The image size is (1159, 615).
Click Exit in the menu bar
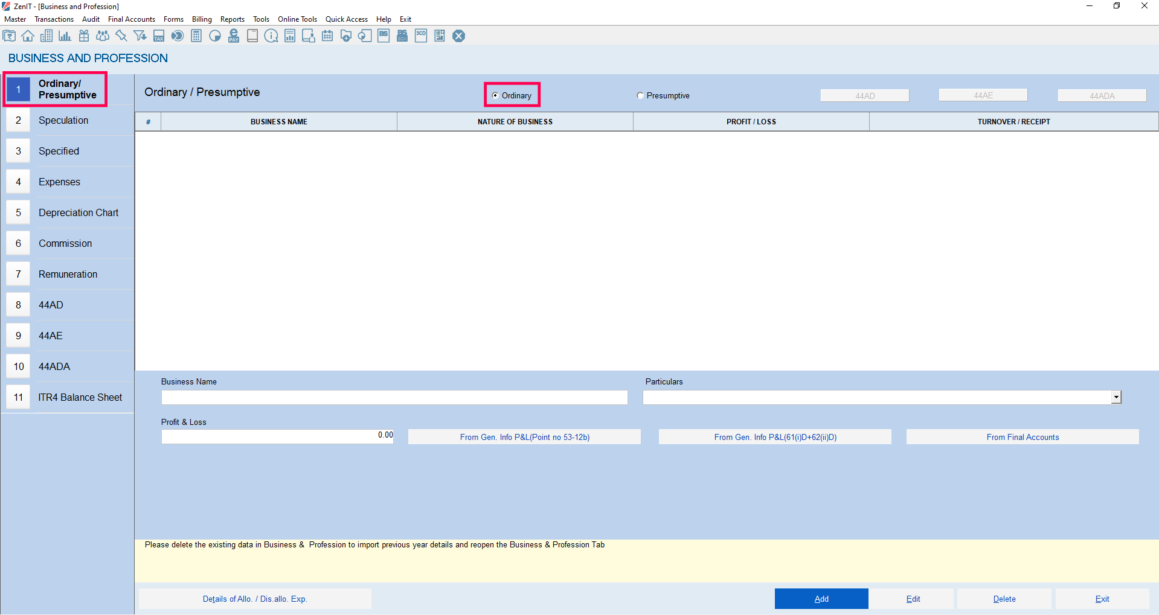(406, 19)
